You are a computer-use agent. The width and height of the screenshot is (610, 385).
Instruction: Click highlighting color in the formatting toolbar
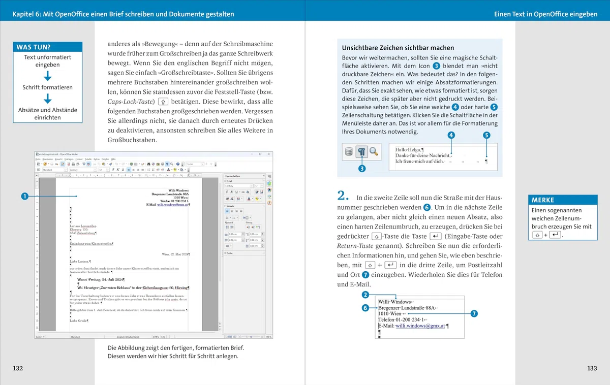point(175,170)
